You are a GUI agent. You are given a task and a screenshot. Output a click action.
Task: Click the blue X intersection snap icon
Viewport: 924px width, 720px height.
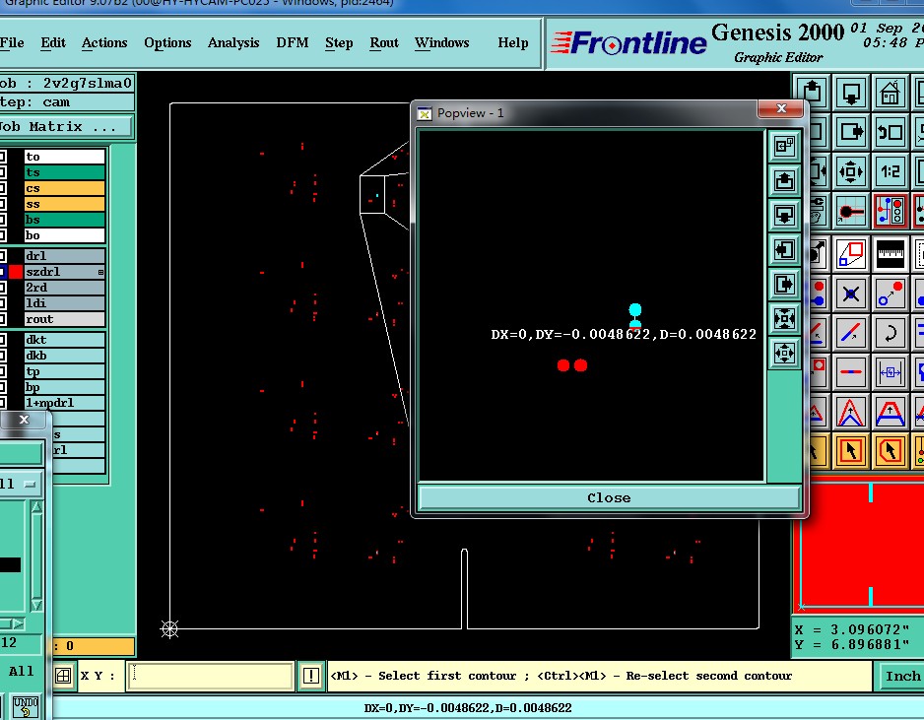[x=851, y=294]
